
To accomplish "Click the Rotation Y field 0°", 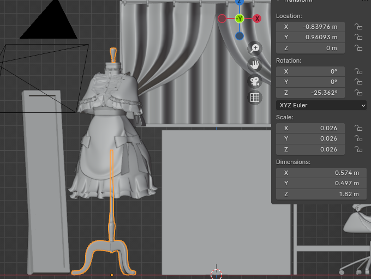I will pos(310,82).
